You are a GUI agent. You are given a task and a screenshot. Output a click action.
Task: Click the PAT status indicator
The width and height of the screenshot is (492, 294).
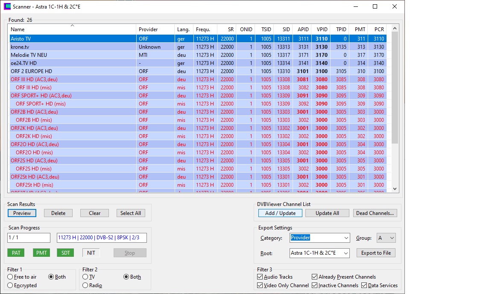[x=16, y=253]
